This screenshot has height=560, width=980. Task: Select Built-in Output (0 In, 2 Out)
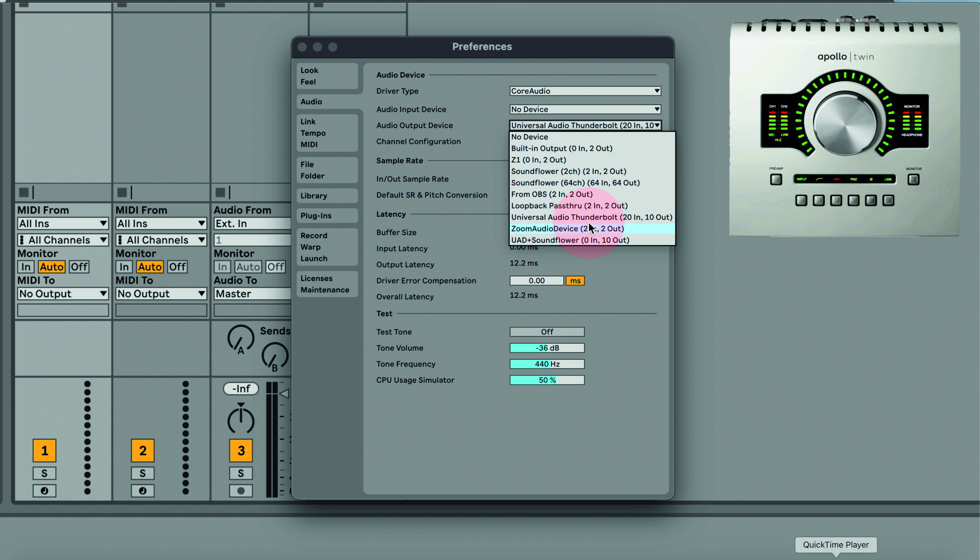point(592,148)
